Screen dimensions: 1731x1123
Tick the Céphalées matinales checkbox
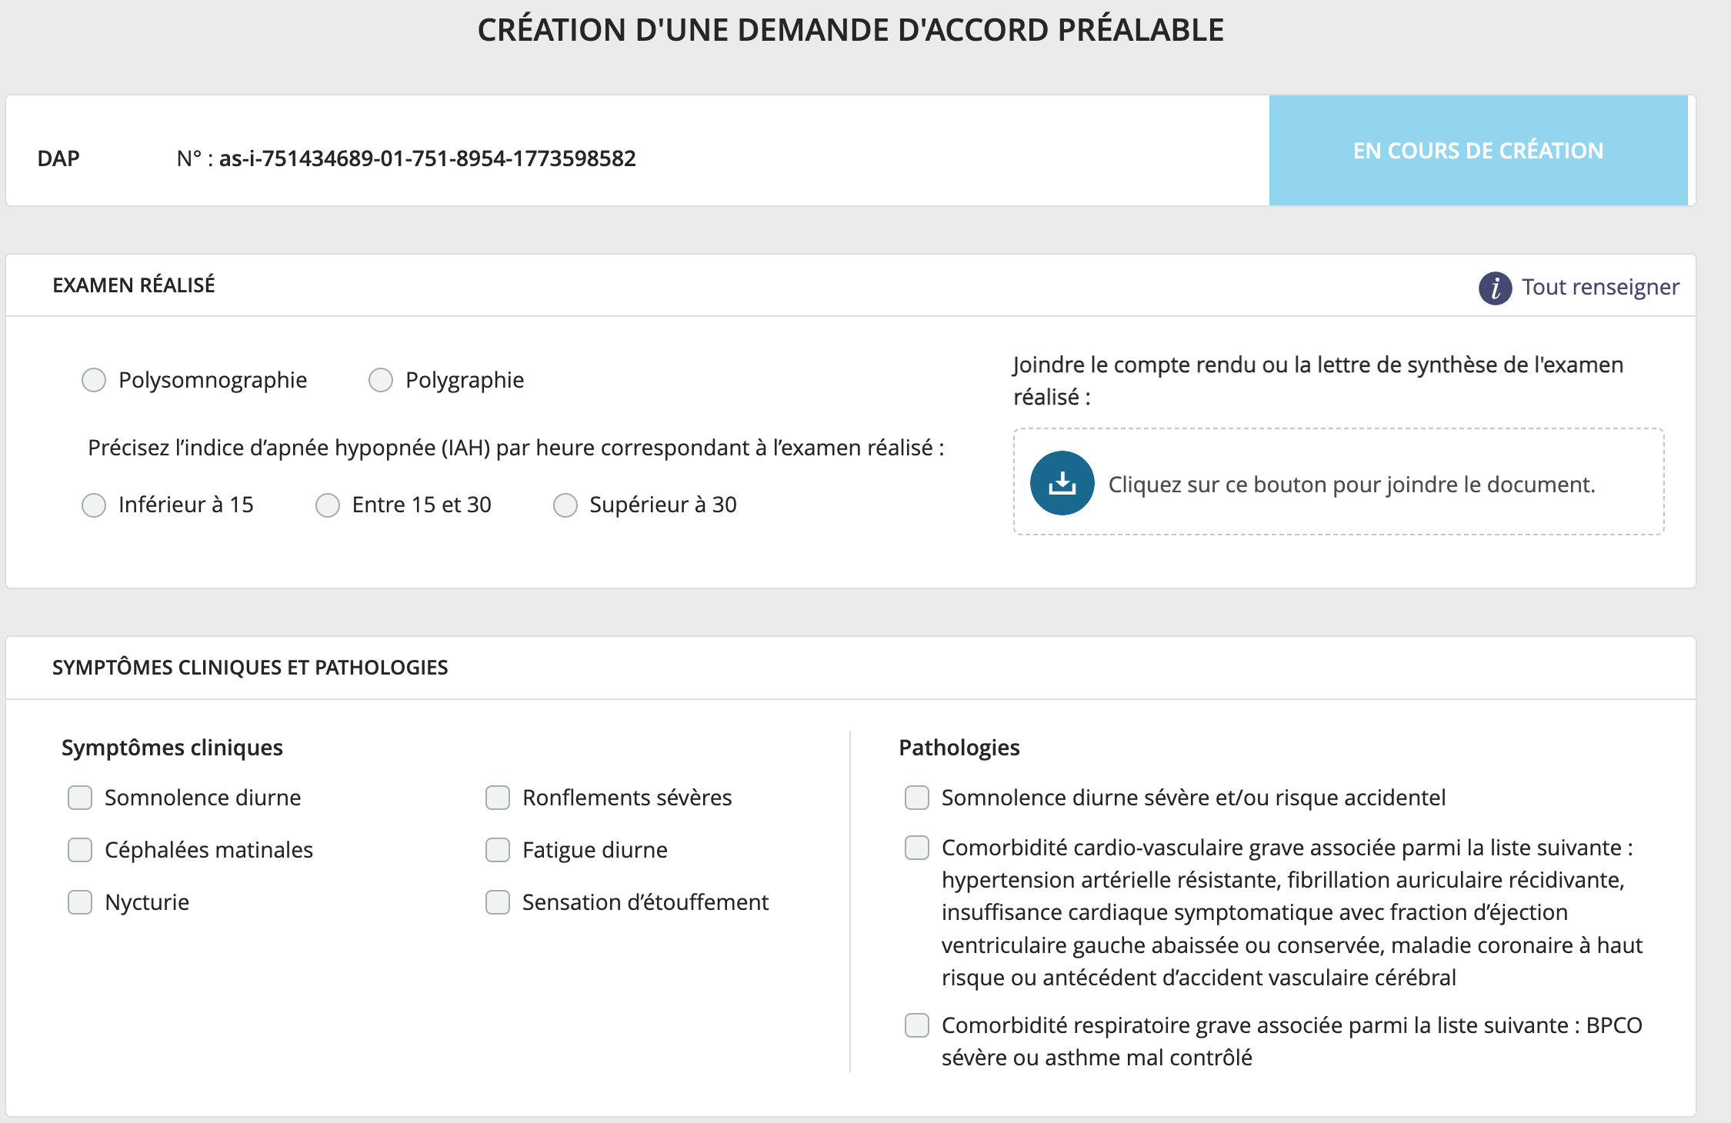[x=80, y=850]
